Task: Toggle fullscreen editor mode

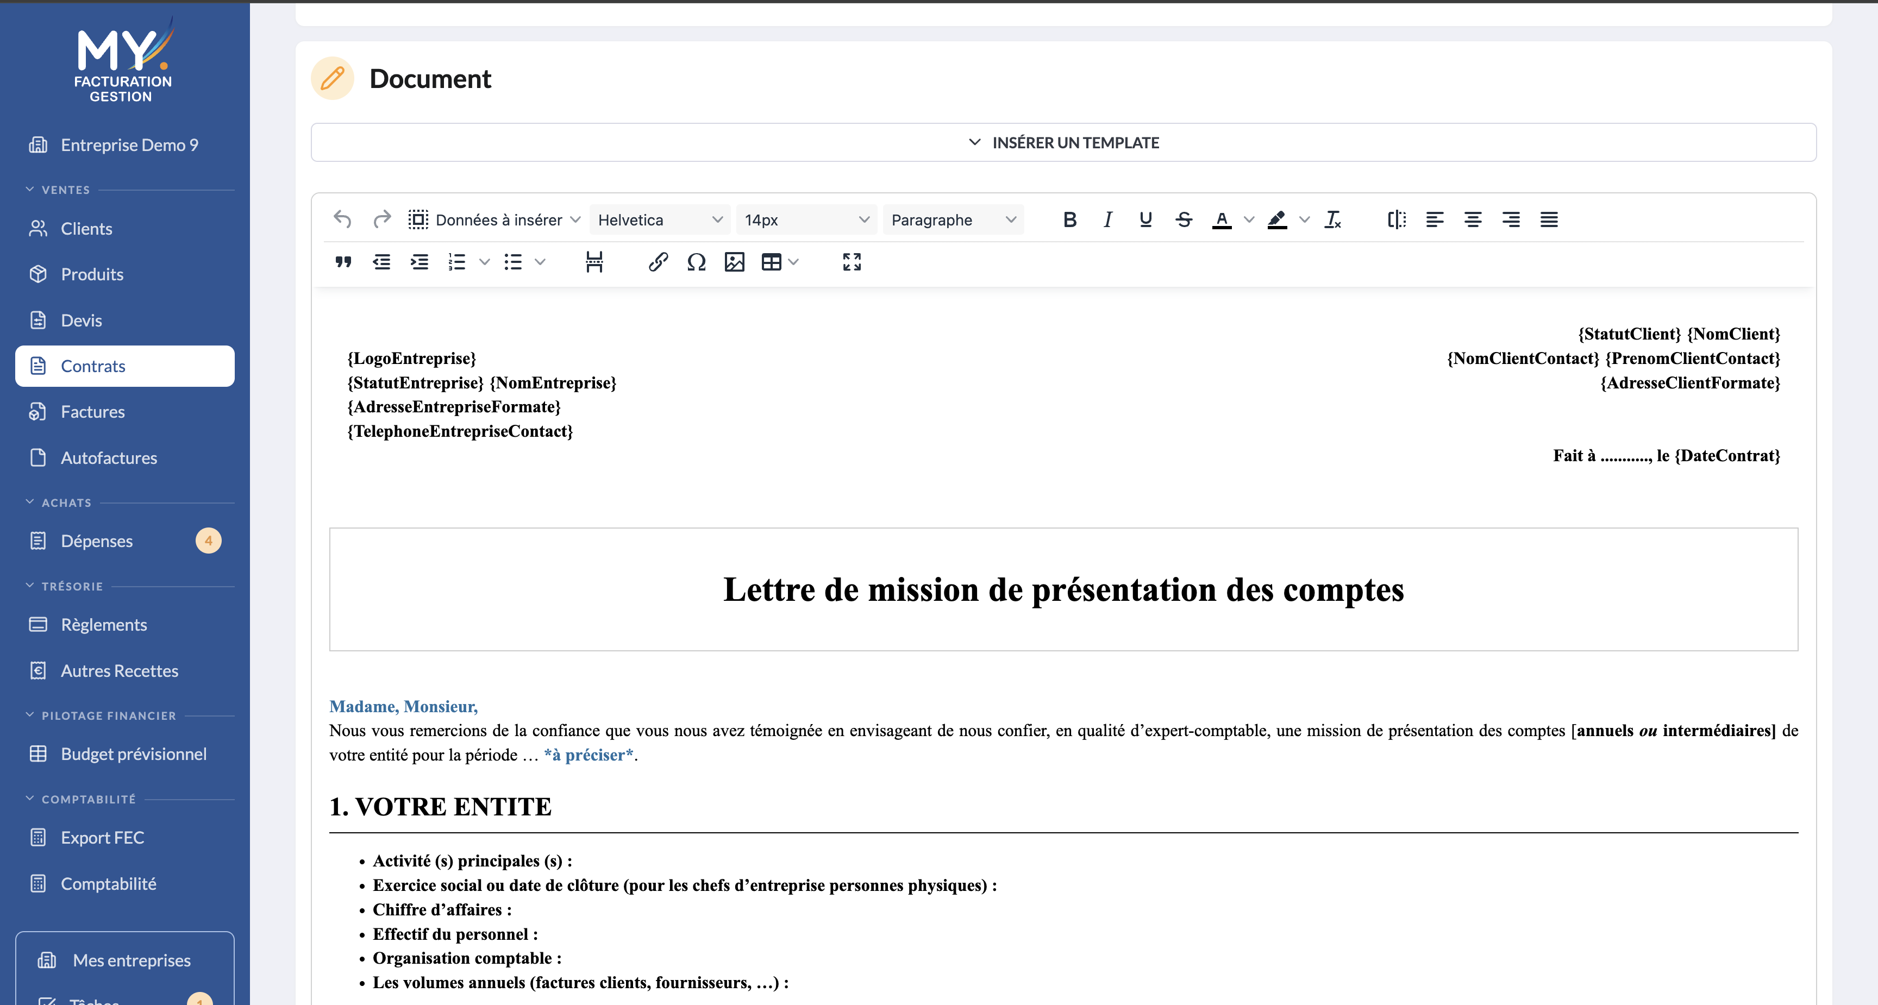Action: (x=852, y=262)
